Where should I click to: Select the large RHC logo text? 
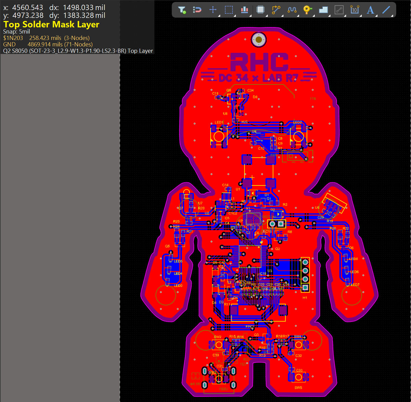click(259, 62)
